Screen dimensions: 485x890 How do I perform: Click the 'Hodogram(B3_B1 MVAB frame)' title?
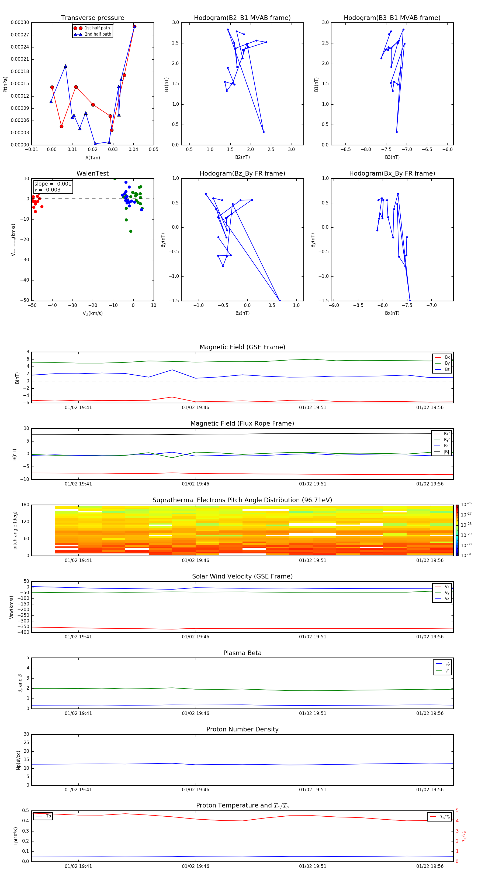(392, 18)
